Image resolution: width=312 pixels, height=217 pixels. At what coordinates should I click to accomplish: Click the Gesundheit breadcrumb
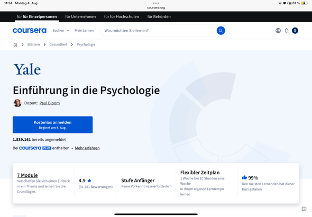(58, 44)
